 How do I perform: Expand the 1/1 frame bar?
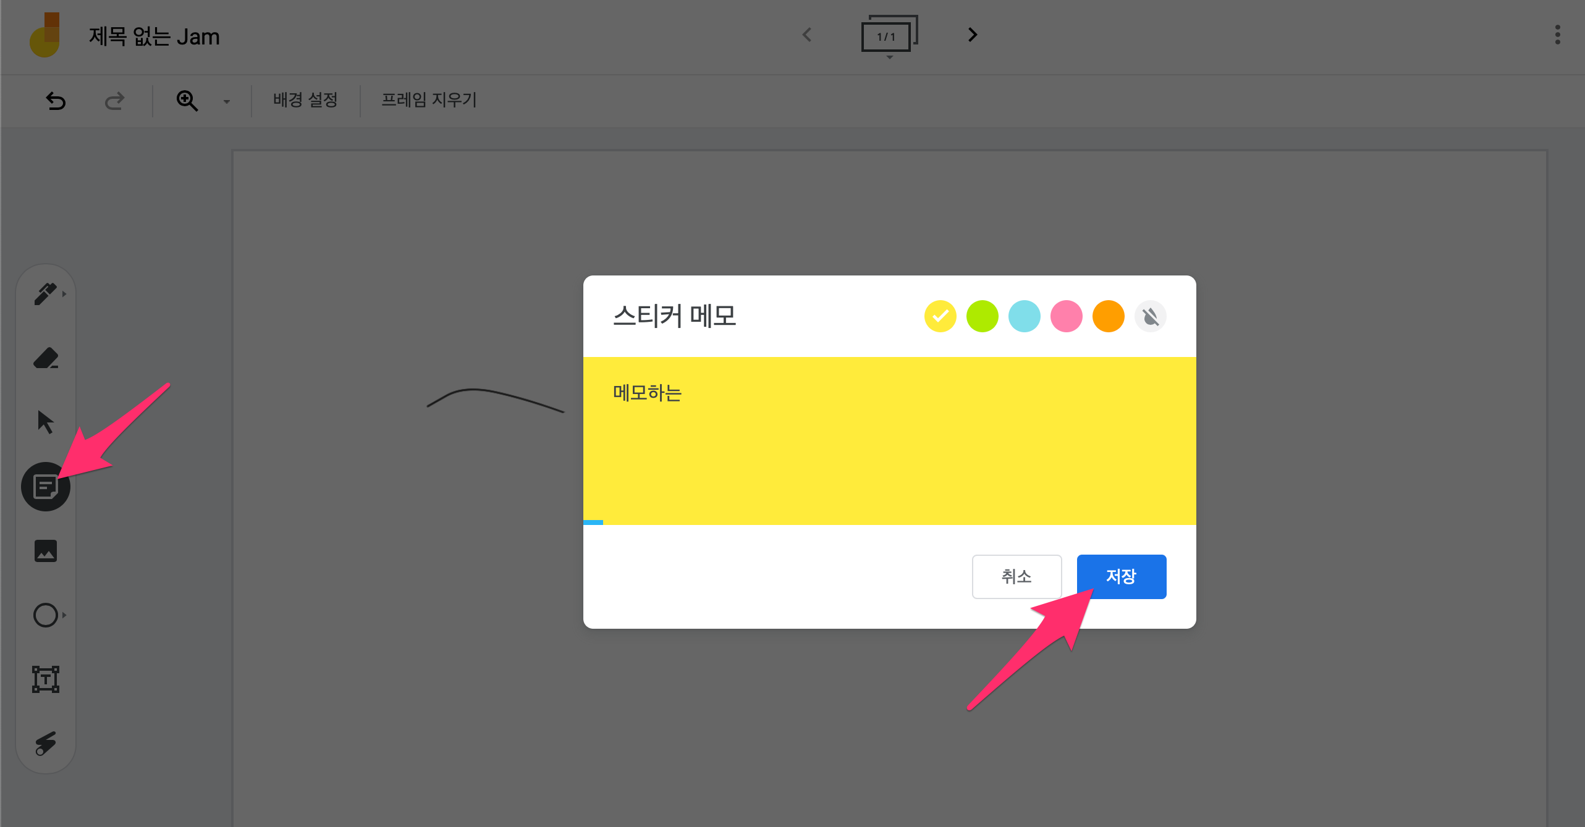[x=889, y=37]
